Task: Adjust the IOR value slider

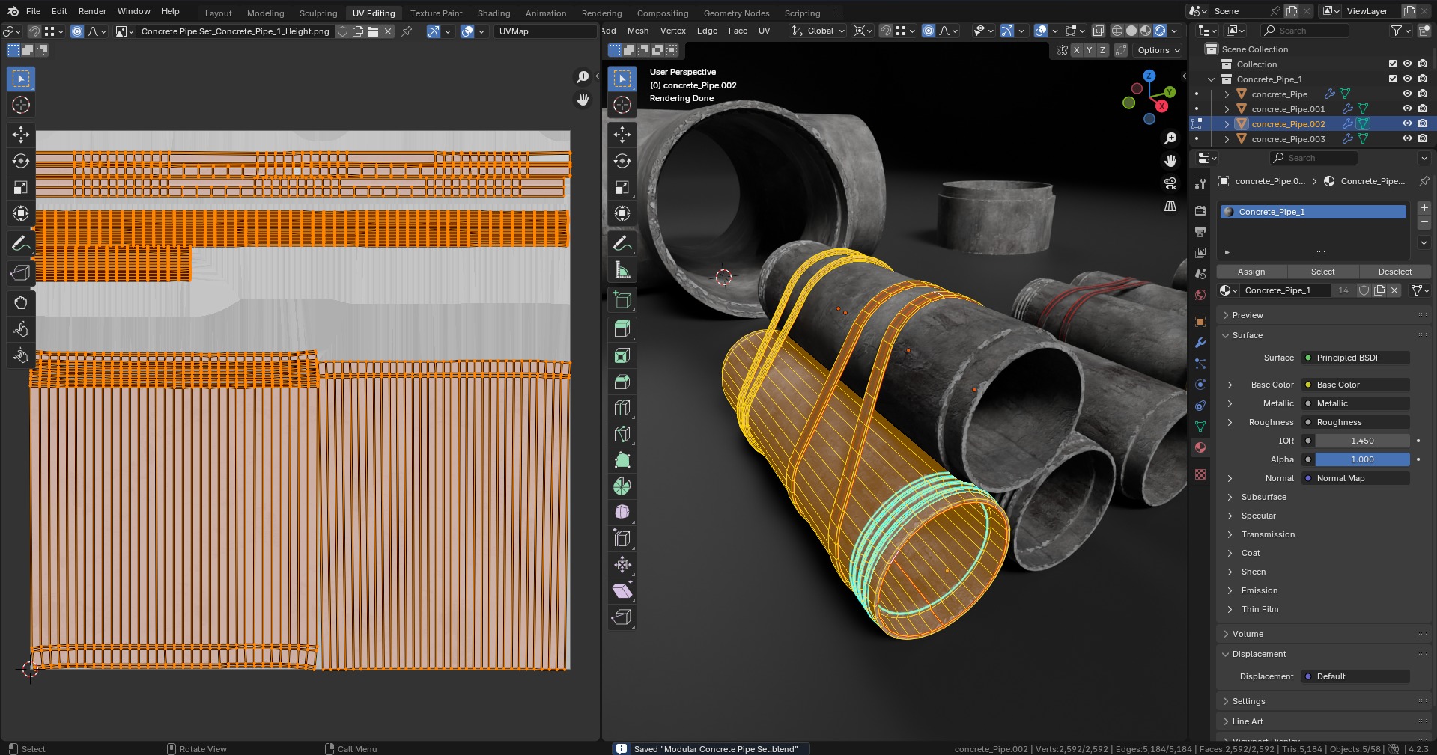Action: [x=1362, y=441]
